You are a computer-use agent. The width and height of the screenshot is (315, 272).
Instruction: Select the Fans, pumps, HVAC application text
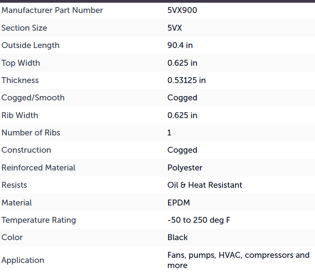[205, 255]
